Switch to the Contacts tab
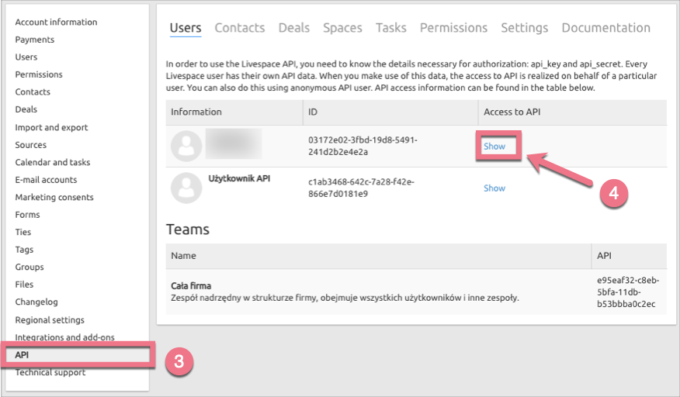The width and height of the screenshot is (680, 397). click(240, 28)
